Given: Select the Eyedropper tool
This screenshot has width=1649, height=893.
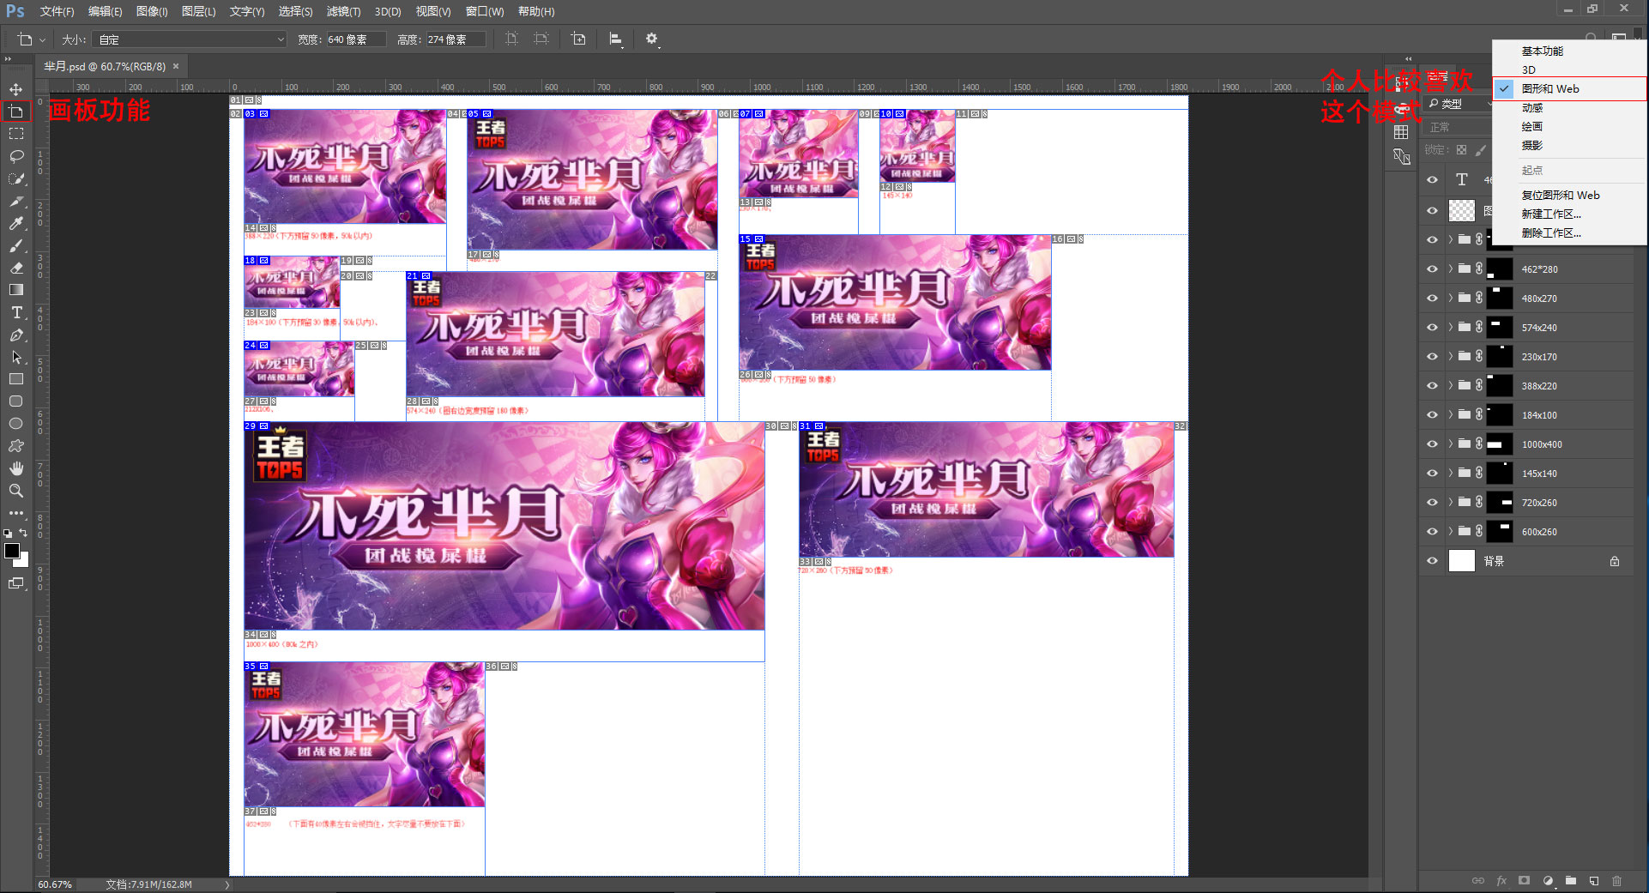Looking at the screenshot, I should coord(16,223).
